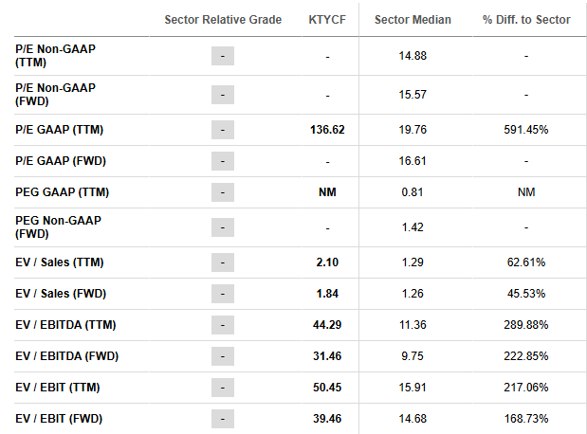587x434 pixels.
Task: Click the grade badge for PEG Non-GAAP (FWD)
Action: pos(223,227)
